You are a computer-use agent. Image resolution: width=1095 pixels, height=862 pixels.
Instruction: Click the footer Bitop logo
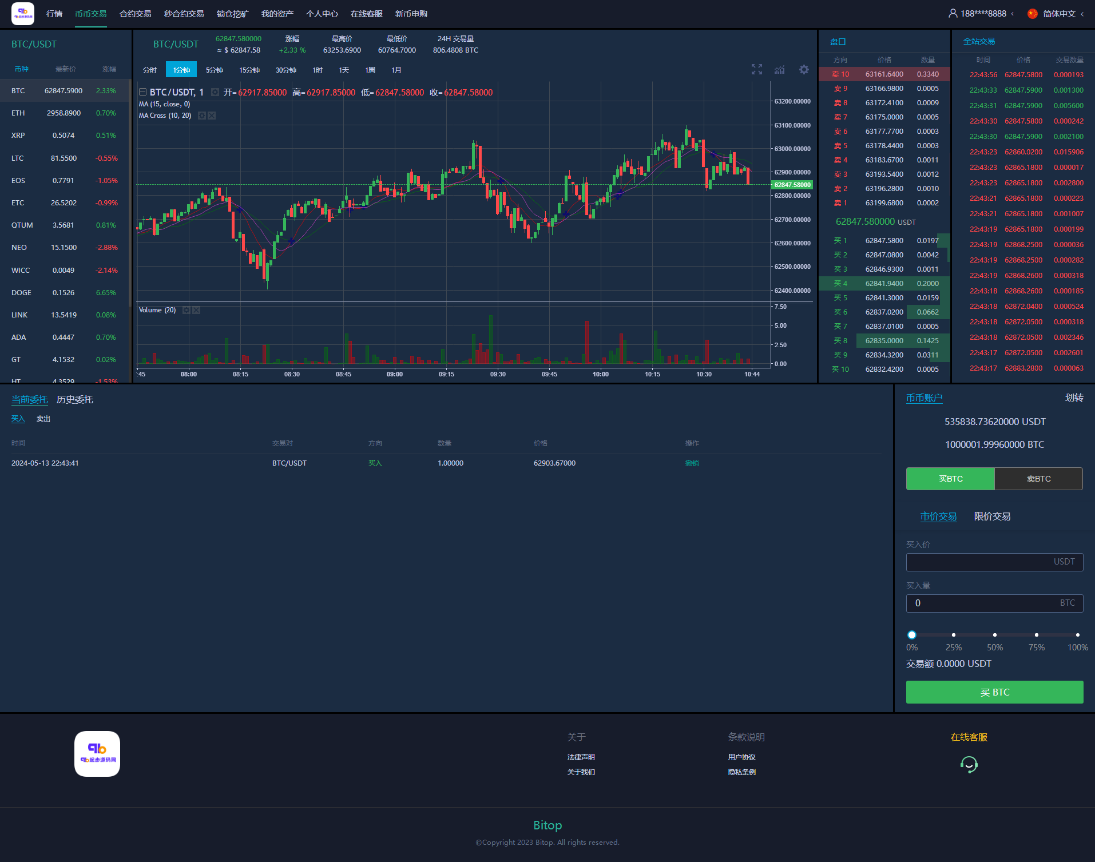pyautogui.click(x=97, y=754)
